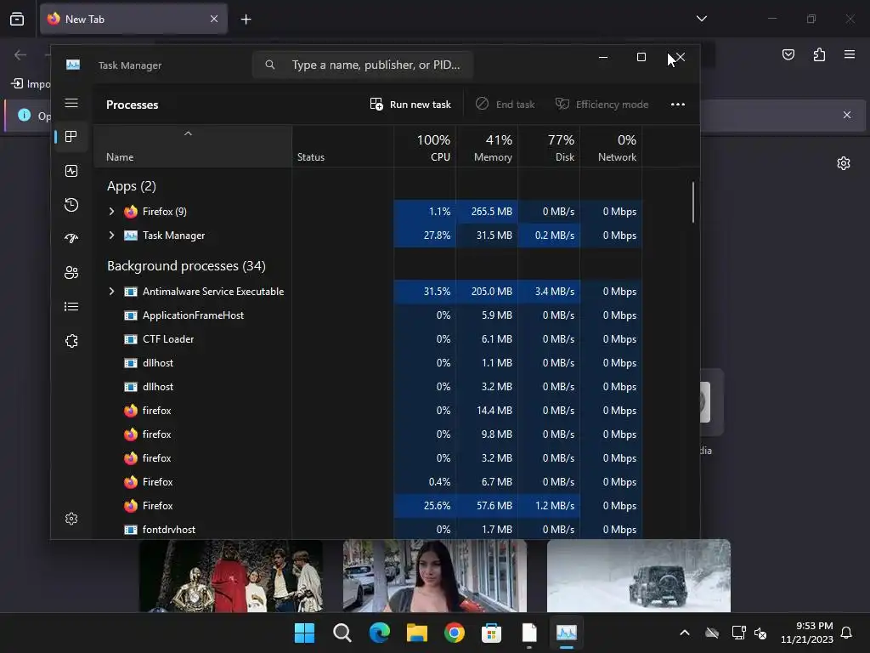Viewport: 870px width, 653px height.
Task: Open File Explorer from taskbar
Action: tap(416, 633)
